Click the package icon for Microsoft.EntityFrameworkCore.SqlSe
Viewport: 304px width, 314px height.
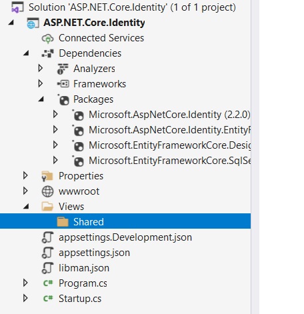pos(78,161)
